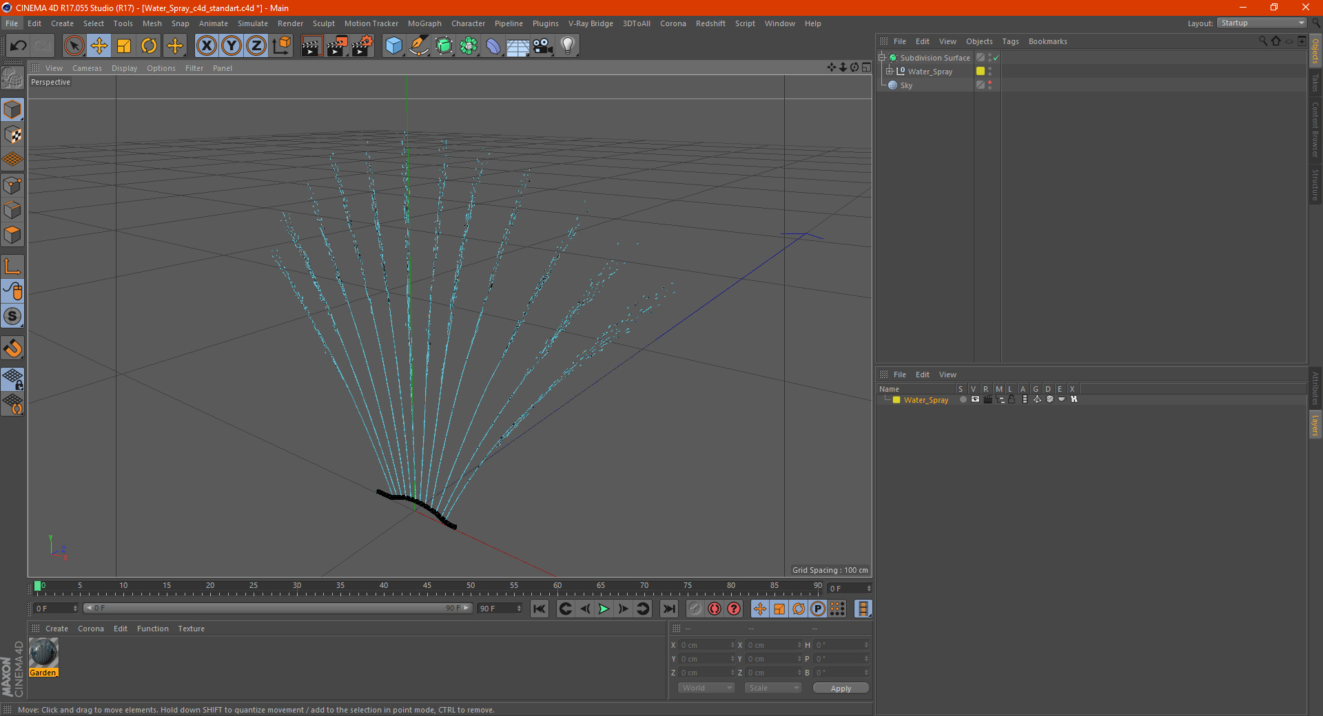Add a light object icon
The height and width of the screenshot is (716, 1323).
pos(567,46)
